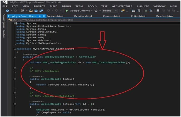The height and width of the screenshot is (117, 181).
Task: Click the Save All icon
Action: point(41,11)
